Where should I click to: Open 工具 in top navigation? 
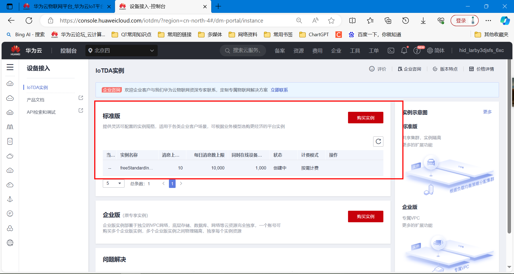[355, 51]
